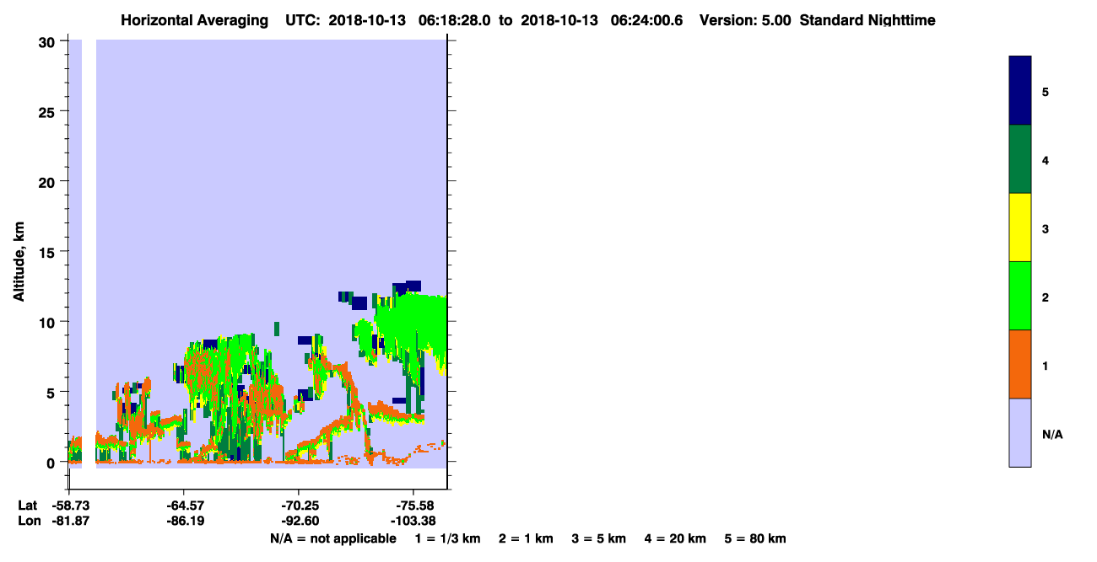Screen dimensions: 1097x562
Task: Click the latitude value -75.58
Action: 413,505
